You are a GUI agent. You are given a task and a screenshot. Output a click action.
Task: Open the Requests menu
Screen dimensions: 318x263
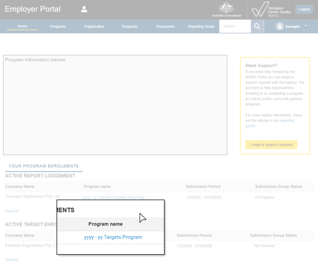(129, 26)
